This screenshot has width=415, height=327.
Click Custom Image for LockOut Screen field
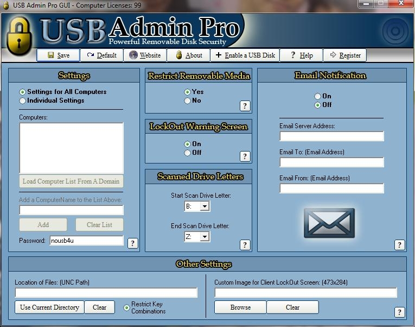pyautogui.click(x=306, y=293)
